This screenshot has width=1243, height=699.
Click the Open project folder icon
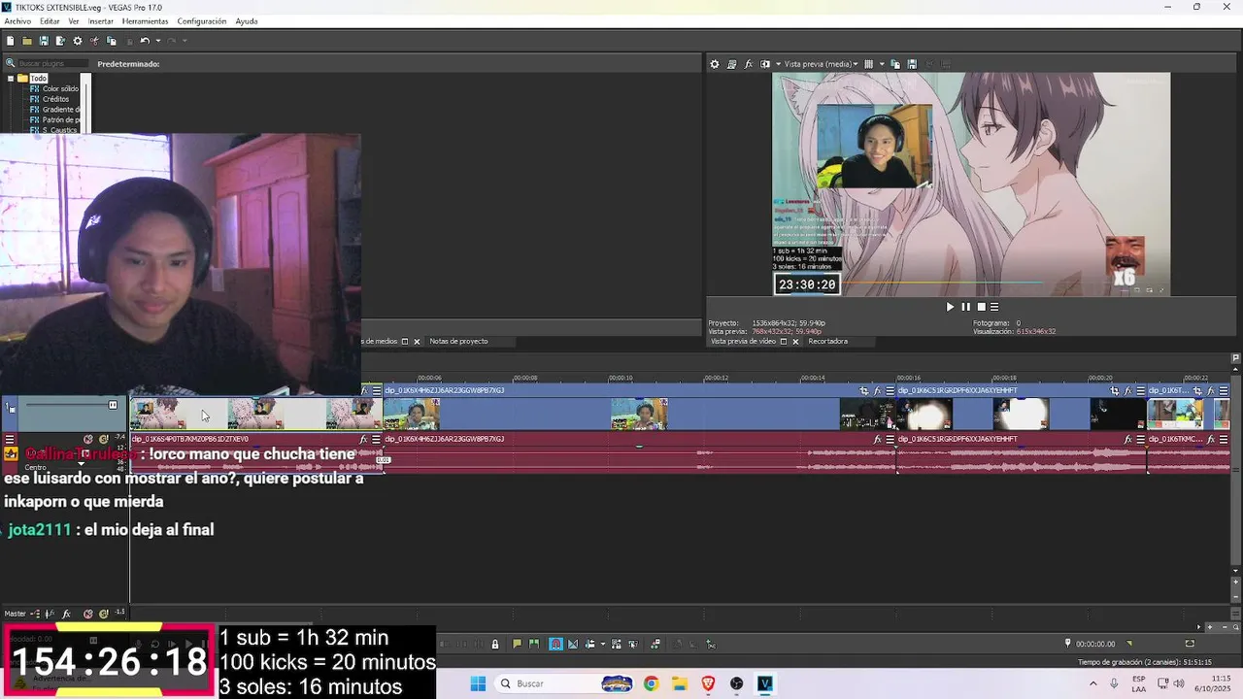pyautogui.click(x=27, y=41)
